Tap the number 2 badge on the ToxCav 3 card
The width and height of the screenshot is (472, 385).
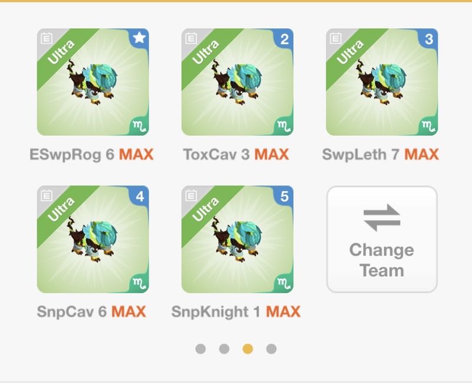click(x=284, y=39)
